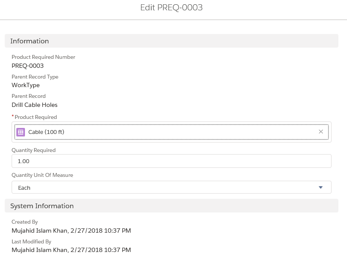Click the Quantity Required label

34,150
